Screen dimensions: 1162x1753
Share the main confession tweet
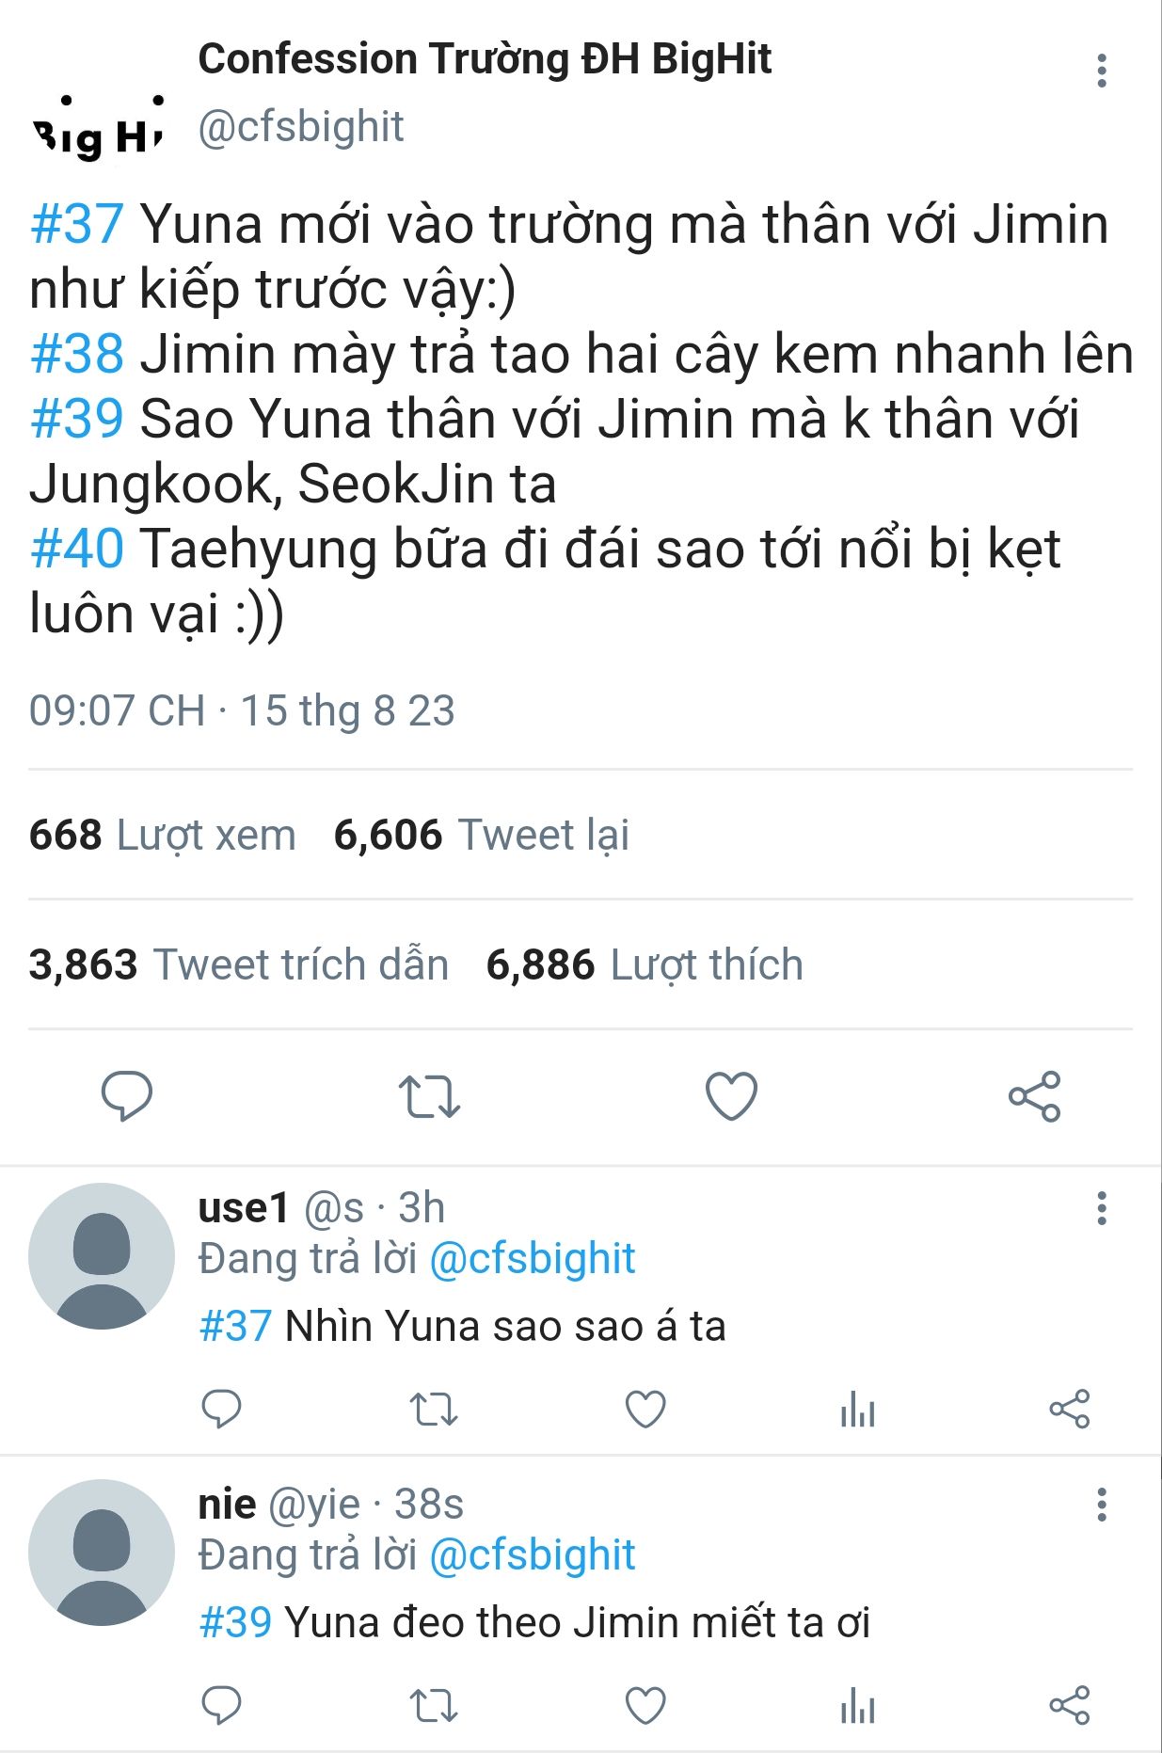(x=1034, y=1096)
